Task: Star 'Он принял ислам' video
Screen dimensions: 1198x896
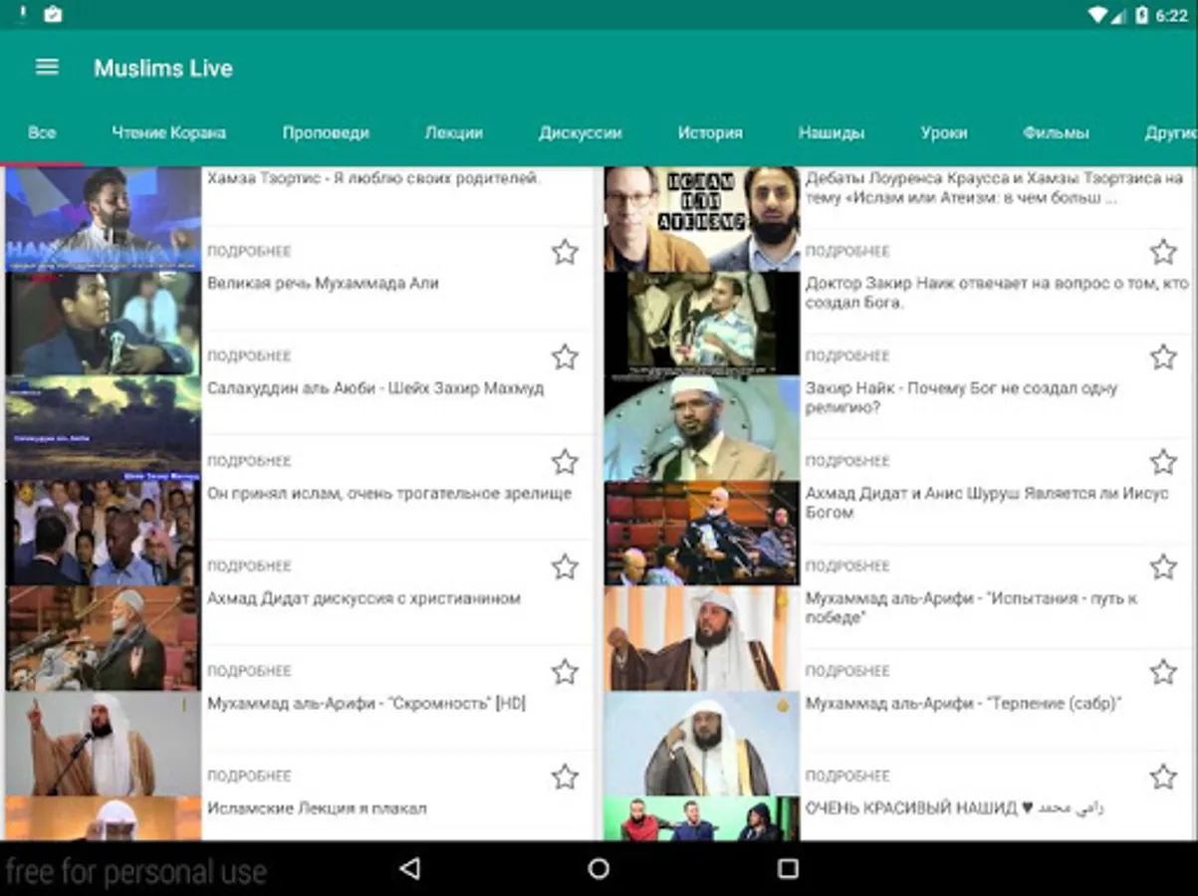Action: pyautogui.click(x=565, y=566)
